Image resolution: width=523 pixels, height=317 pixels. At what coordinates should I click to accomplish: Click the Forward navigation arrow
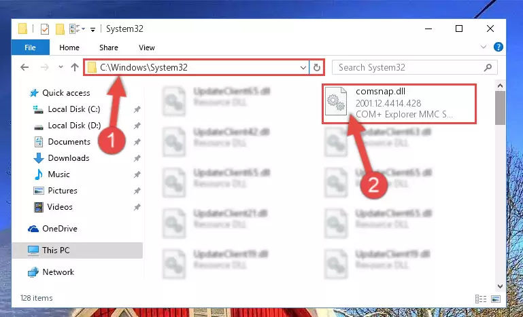[x=44, y=68]
